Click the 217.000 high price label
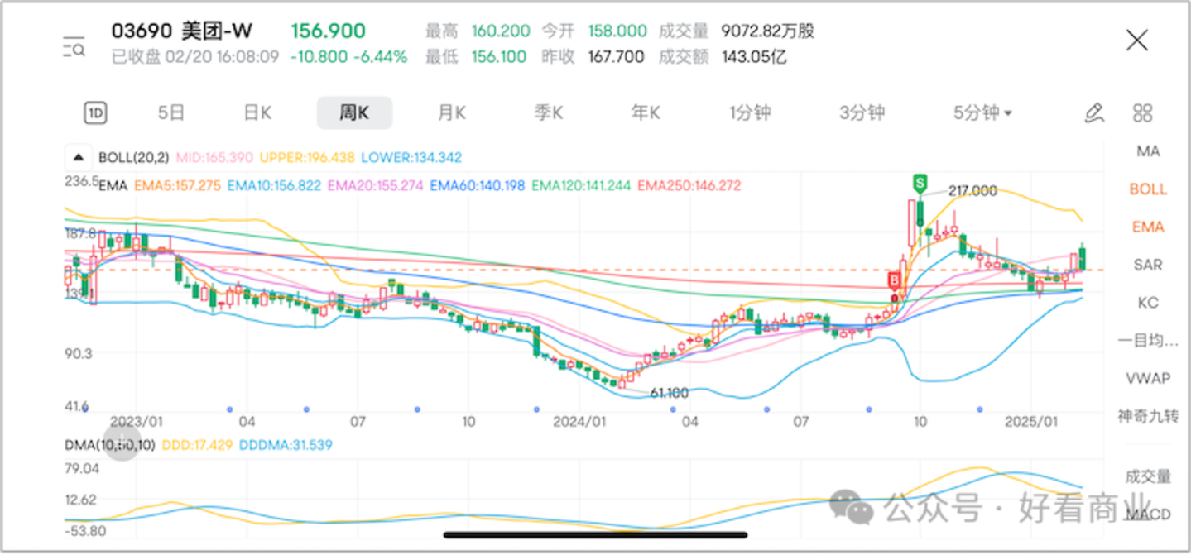This screenshot has height=555, width=1191. pos(972,191)
